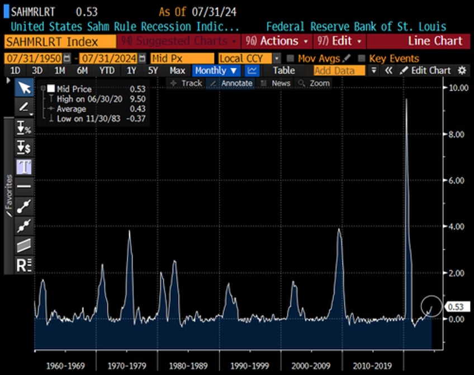474x375 pixels.
Task: Click the 2000-2009 axis label
Action: 311,366
